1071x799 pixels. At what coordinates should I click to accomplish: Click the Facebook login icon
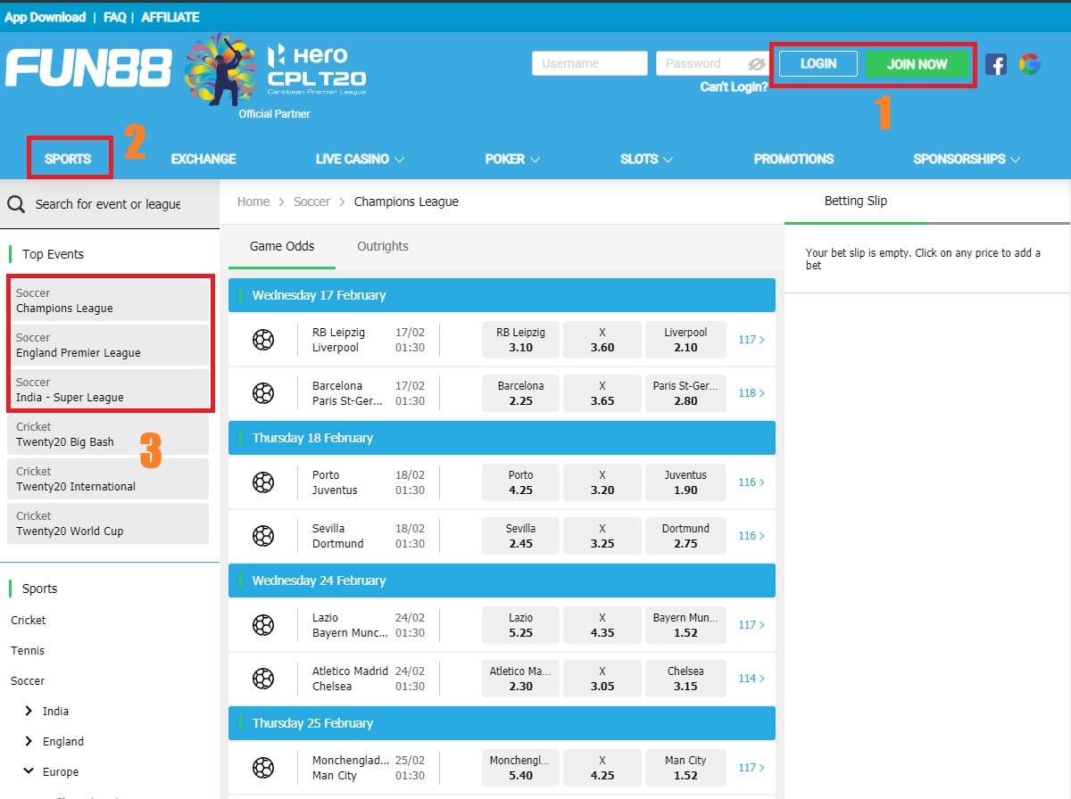pos(996,63)
